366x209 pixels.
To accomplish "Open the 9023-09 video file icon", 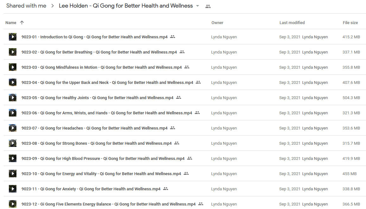I will coord(13,158).
